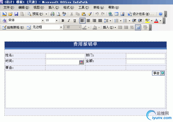This screenshot has height=122, width=173.
Task: Click the shading paint bucket color
Action: click(95, 27)
